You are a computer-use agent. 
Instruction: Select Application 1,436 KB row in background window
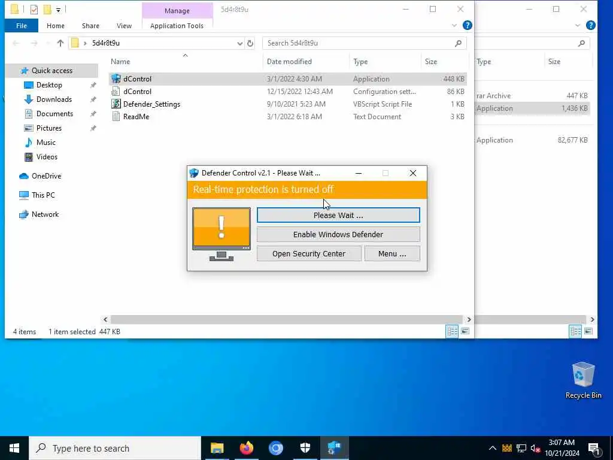click(x=532, y=108)
